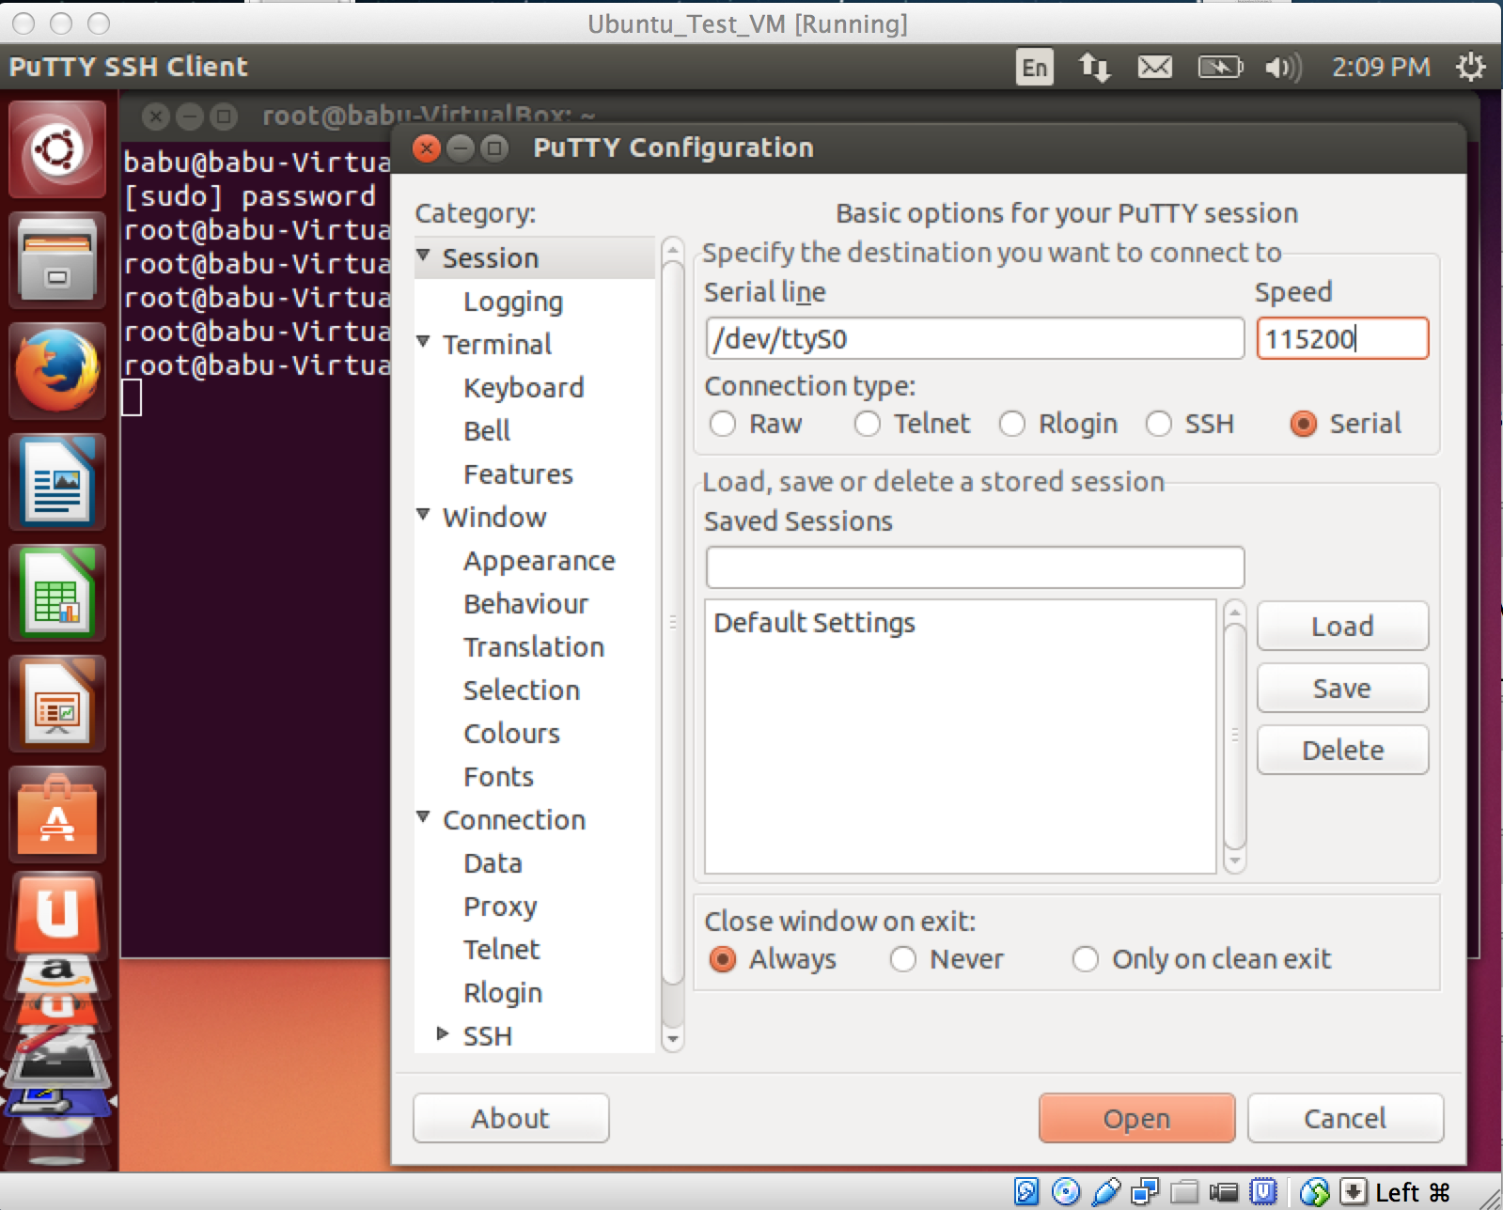Click the VirtualBox optical disc status icon

click(x=1066, y=1192)
